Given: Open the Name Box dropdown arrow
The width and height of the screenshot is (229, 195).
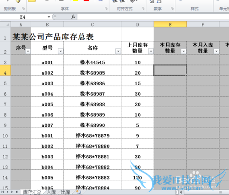Looking at the screenshot, I should pyautogui.click(x=49, y=17).
